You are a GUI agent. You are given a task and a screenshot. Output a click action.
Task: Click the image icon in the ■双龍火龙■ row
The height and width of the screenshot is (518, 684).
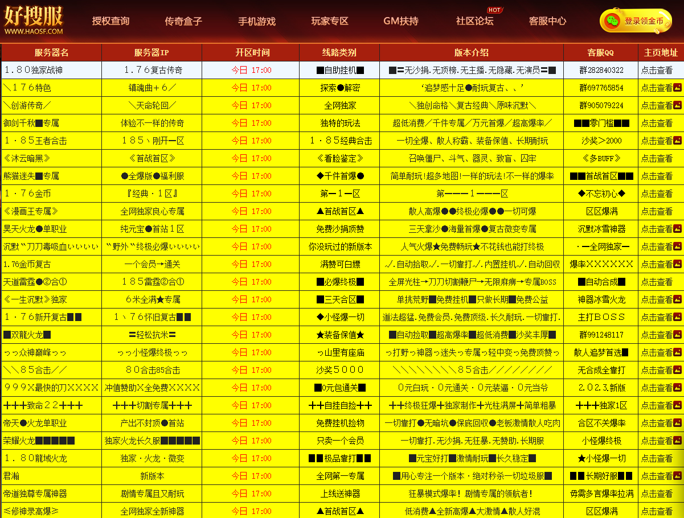(677, 335)
